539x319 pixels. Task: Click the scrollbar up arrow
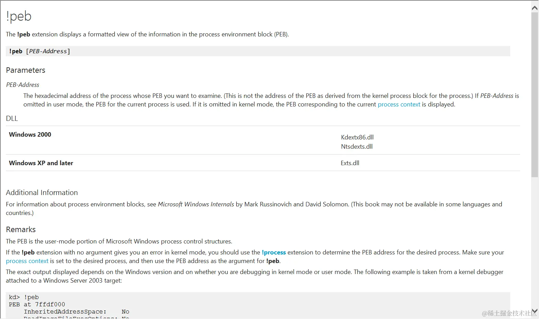point(535,8)
